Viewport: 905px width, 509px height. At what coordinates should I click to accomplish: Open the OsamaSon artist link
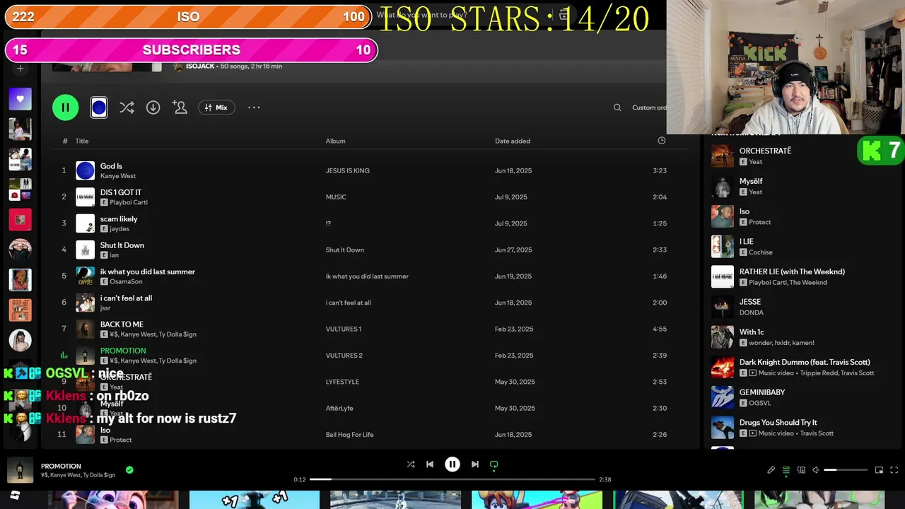[126, 281]
